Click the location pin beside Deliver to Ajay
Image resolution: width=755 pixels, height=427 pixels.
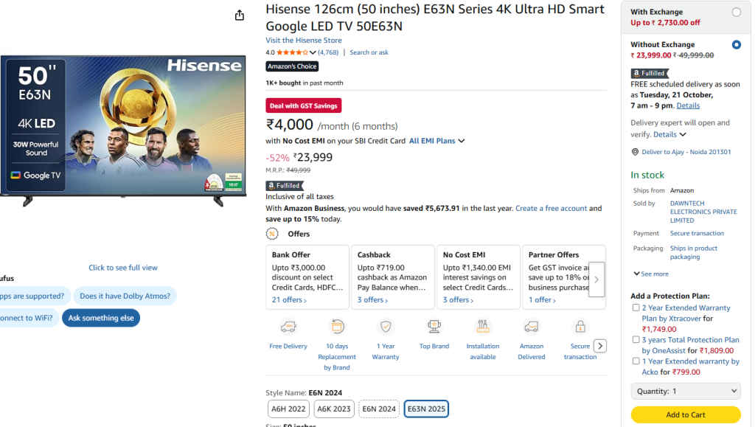(635, 151)
